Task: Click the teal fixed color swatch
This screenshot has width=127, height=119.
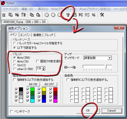Action: tap(32, 97)
